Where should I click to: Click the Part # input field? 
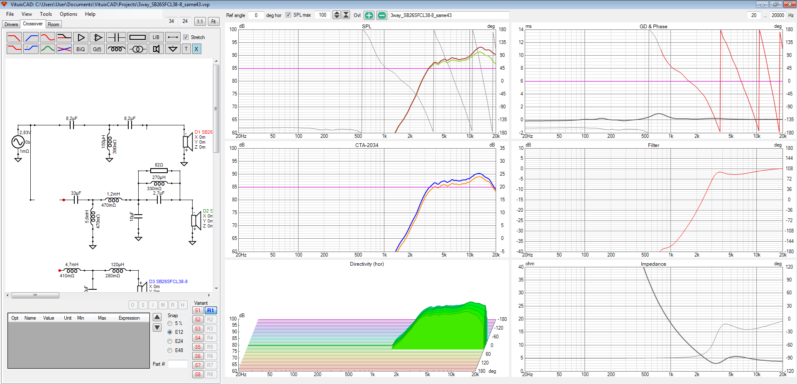point(178,364)
